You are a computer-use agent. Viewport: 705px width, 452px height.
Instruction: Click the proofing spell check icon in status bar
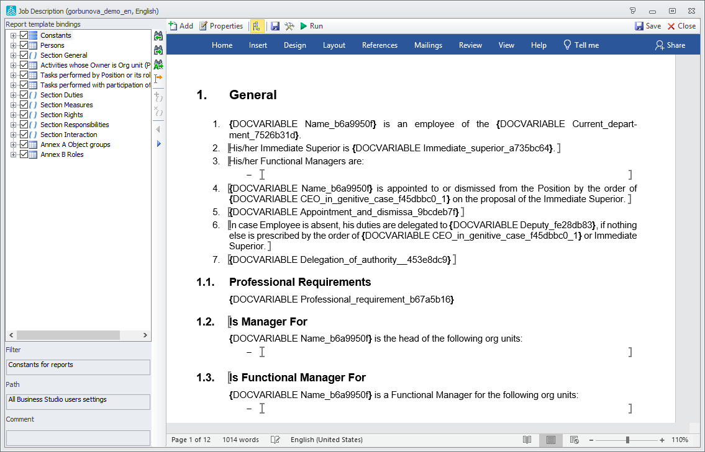click(x=275, y=440)
